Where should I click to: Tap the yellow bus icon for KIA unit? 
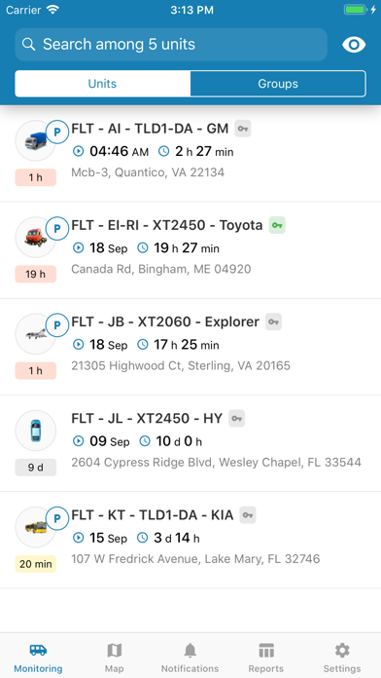(35, 527)
